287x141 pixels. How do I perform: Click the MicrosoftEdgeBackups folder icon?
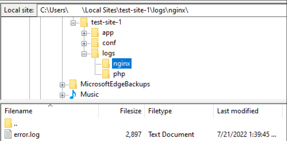[73, 84]
